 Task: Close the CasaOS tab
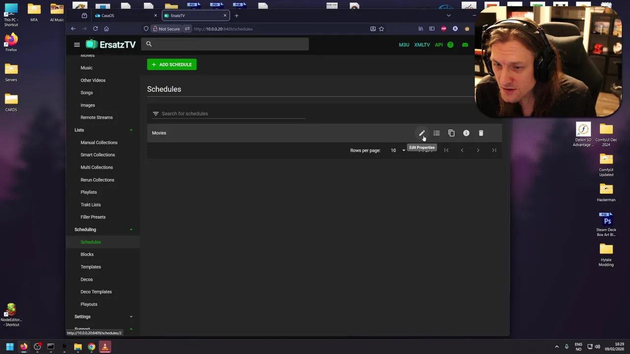pos(156,15)
